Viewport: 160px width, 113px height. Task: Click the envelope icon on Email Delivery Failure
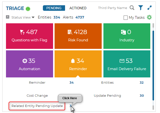[x=122, y=61]
